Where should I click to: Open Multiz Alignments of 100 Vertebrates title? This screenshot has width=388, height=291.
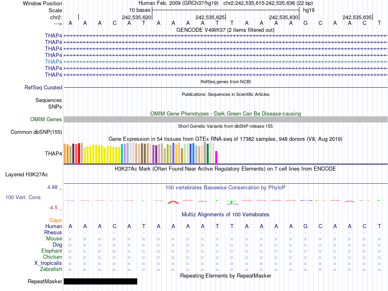click(225, 214)
